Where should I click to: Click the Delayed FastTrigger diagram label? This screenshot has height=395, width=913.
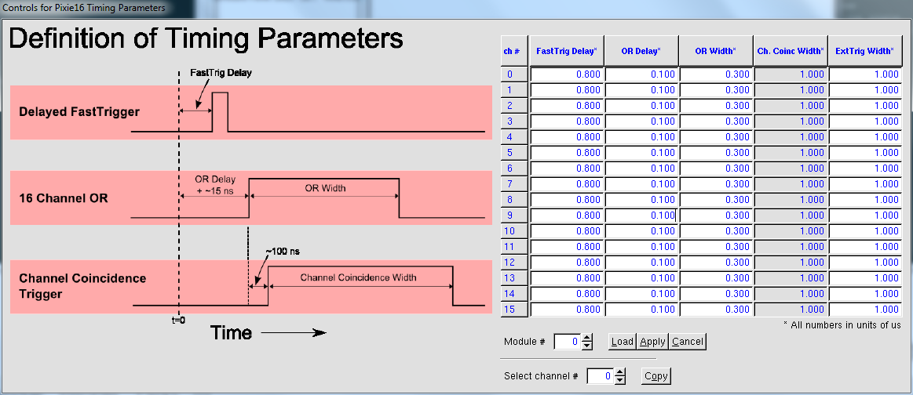pyautogui.click(x=79, y=112)
